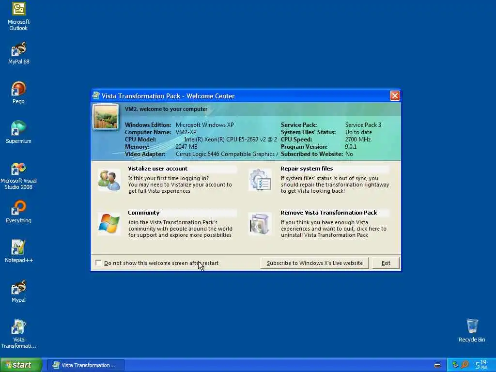
Task: Click the Subscribed to Website 'No' value
Action: point(349,154)
